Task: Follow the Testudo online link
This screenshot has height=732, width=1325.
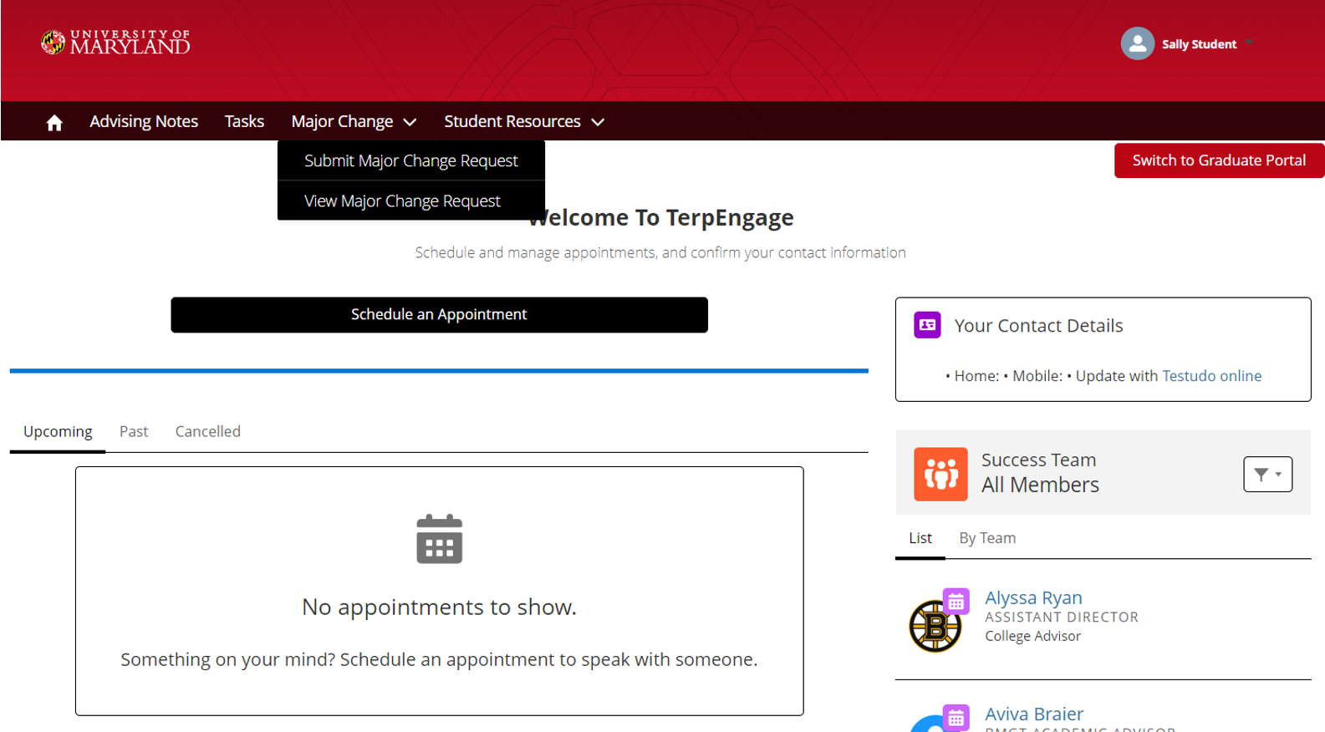Action: point(1211,376)
